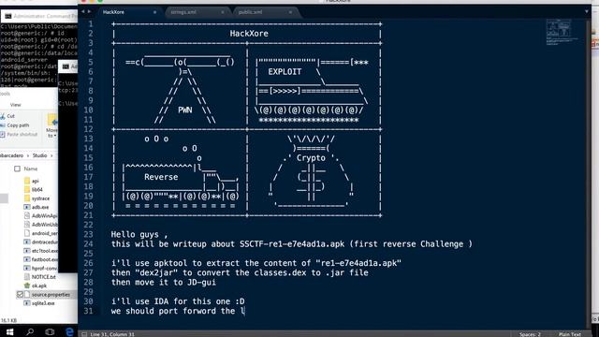Close the HackXore tab
Image resolution: width=599 pixels, height=337 pixels.
pos(154,12)
